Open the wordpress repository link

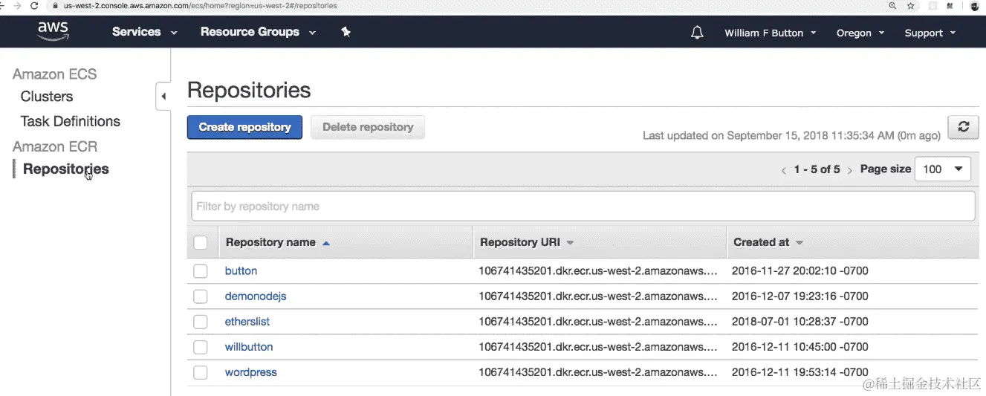point(251,372)
